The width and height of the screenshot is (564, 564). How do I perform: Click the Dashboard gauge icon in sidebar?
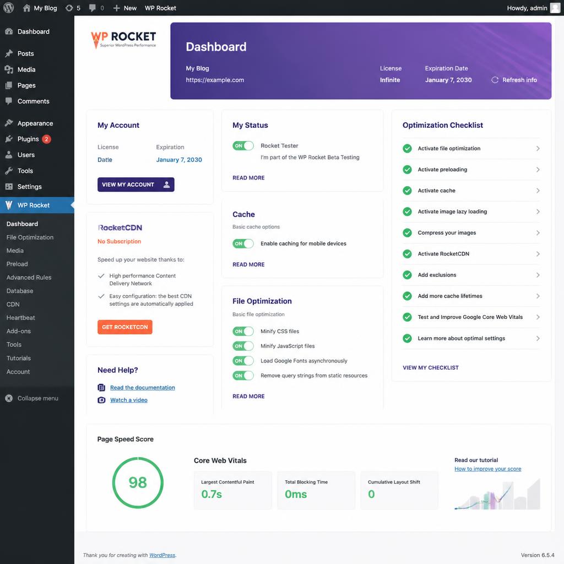(9, 31)
